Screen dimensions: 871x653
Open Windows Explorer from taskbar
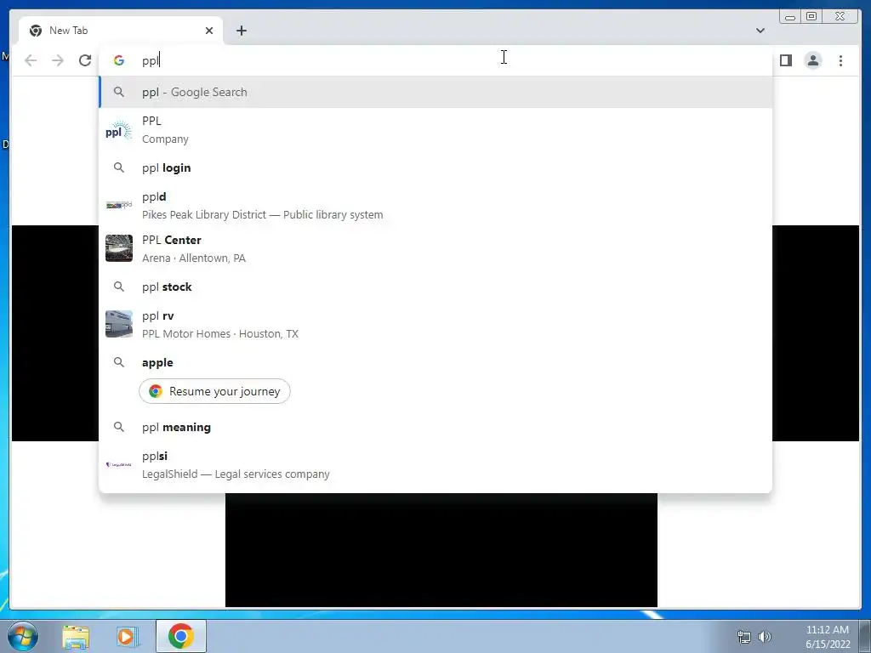(x=76, y=637)
